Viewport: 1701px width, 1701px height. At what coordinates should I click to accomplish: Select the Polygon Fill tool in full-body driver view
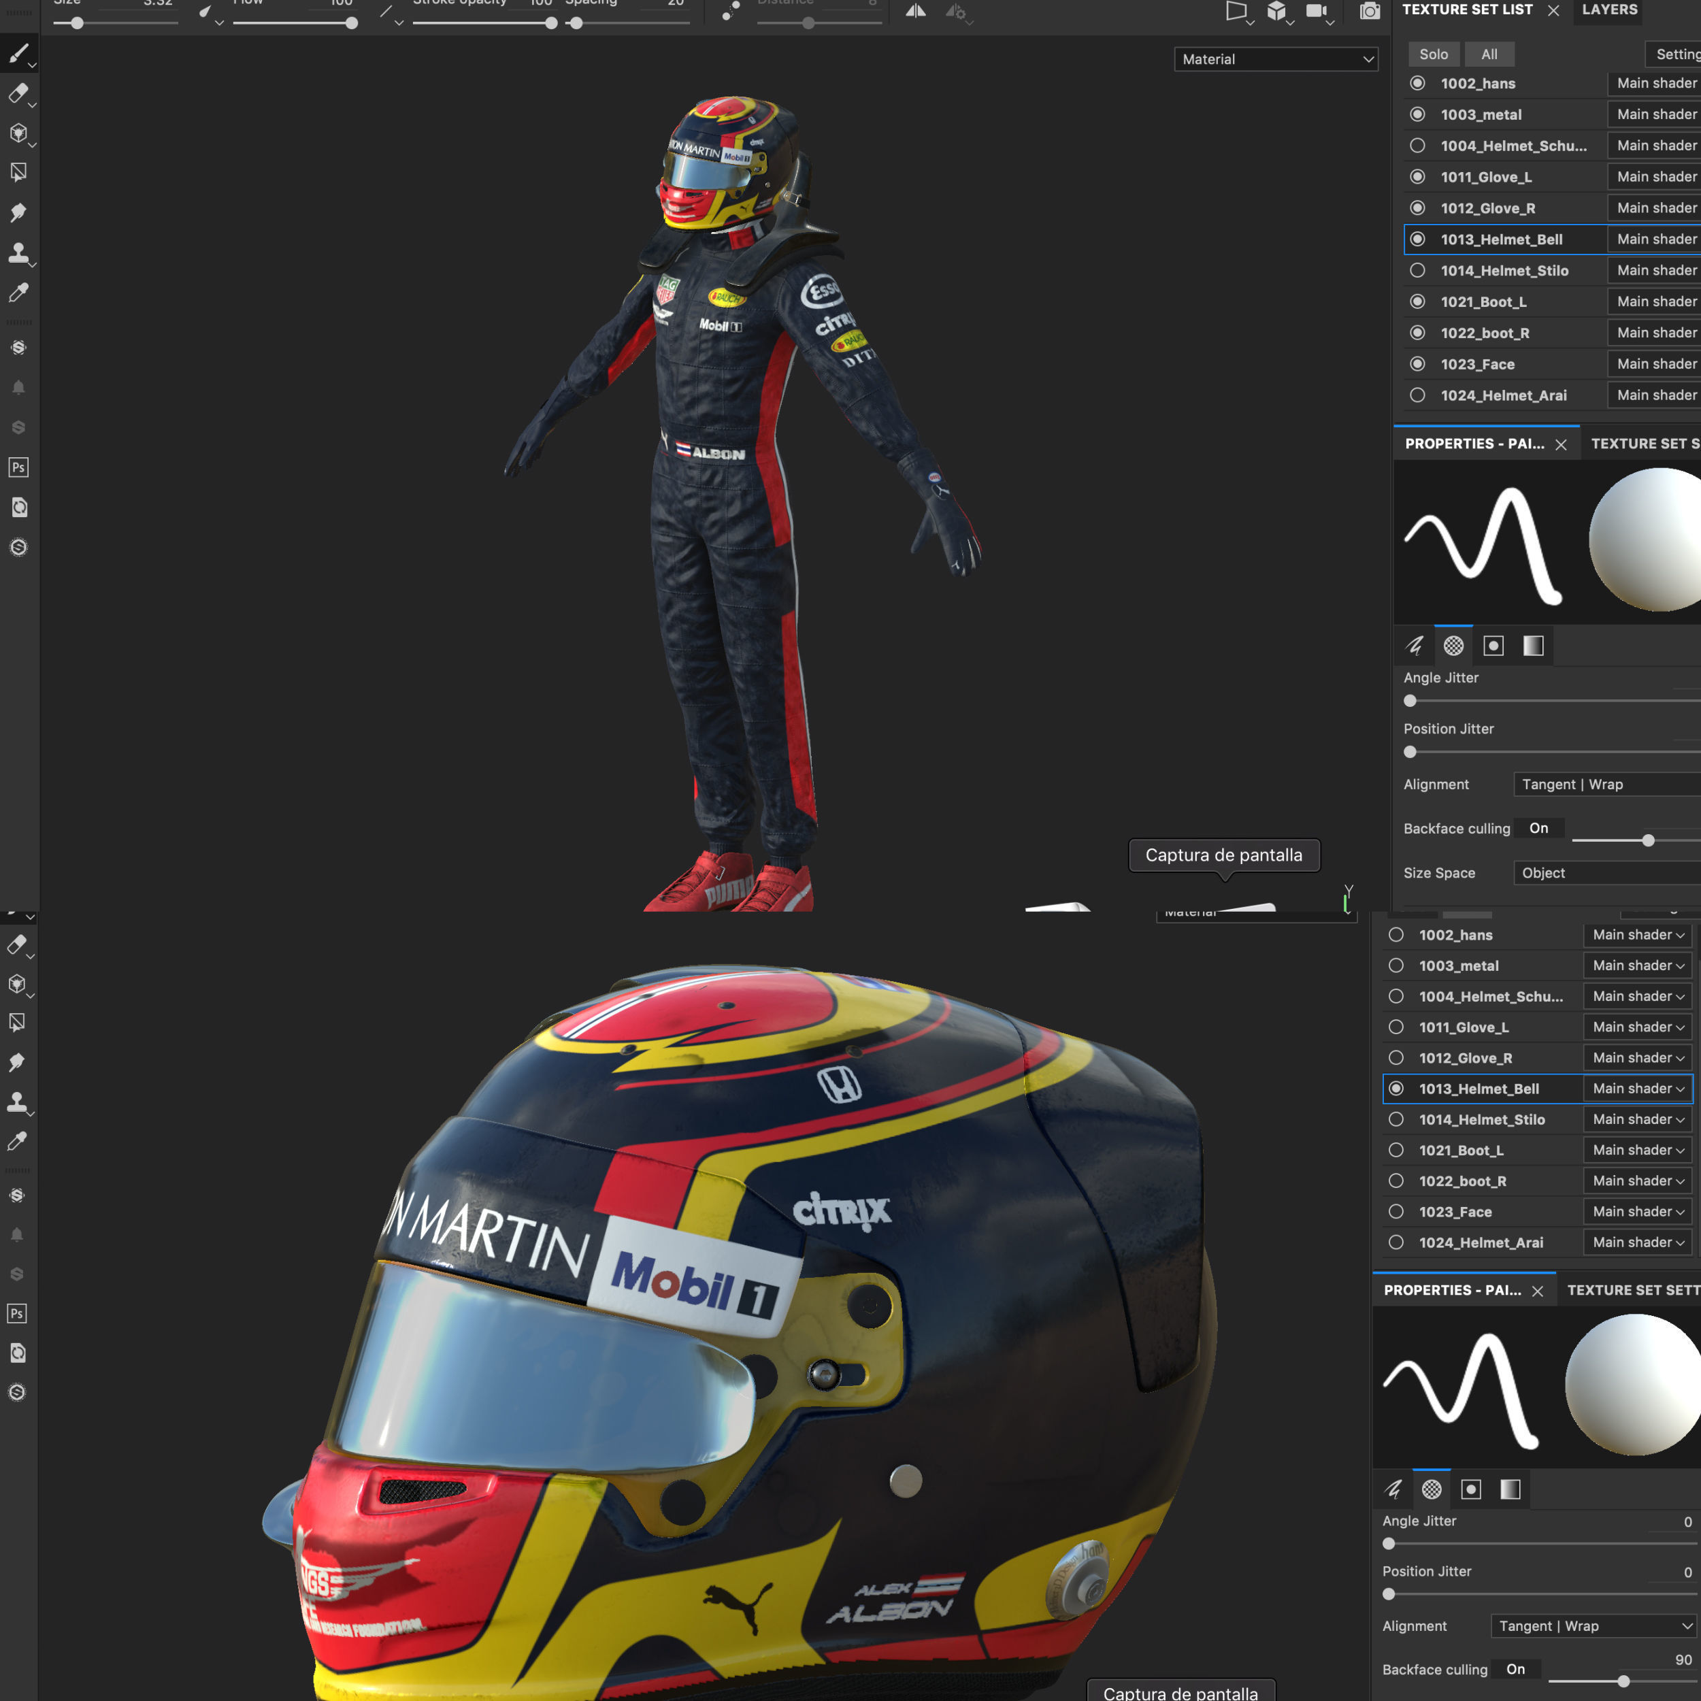(18, 173)
